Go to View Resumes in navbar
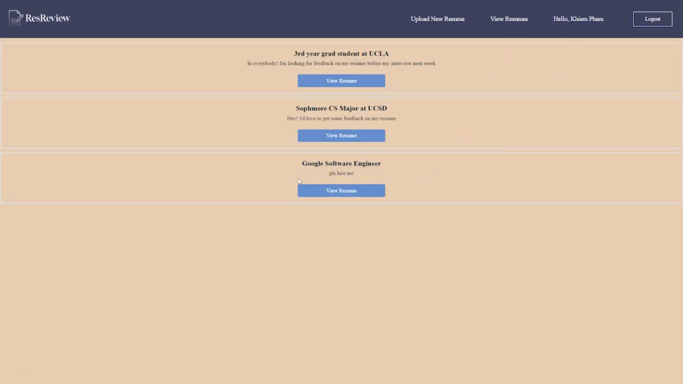683x384 pixels. [x=509, y=19]
